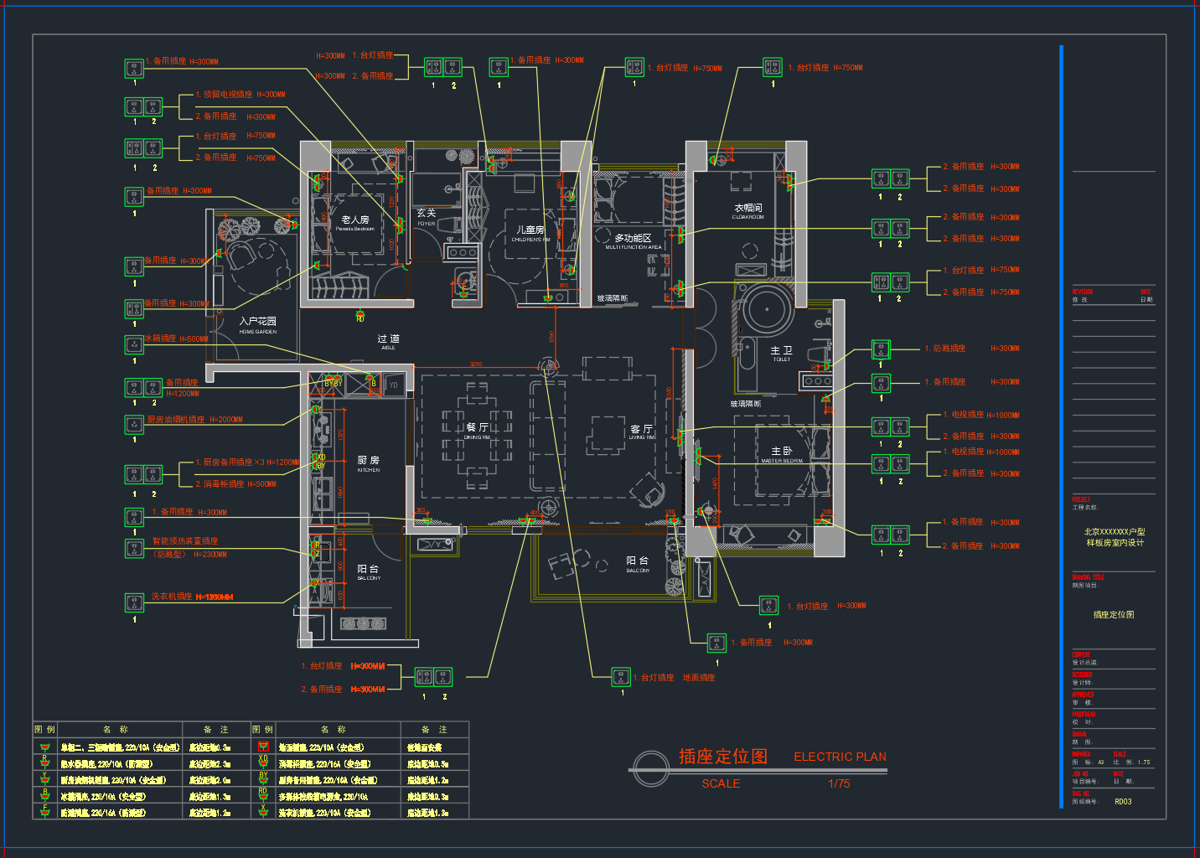Select legend symbol marked X for washing machine
The height and width of the screenshot is (858, 1200).
click(x=263, y=811)
